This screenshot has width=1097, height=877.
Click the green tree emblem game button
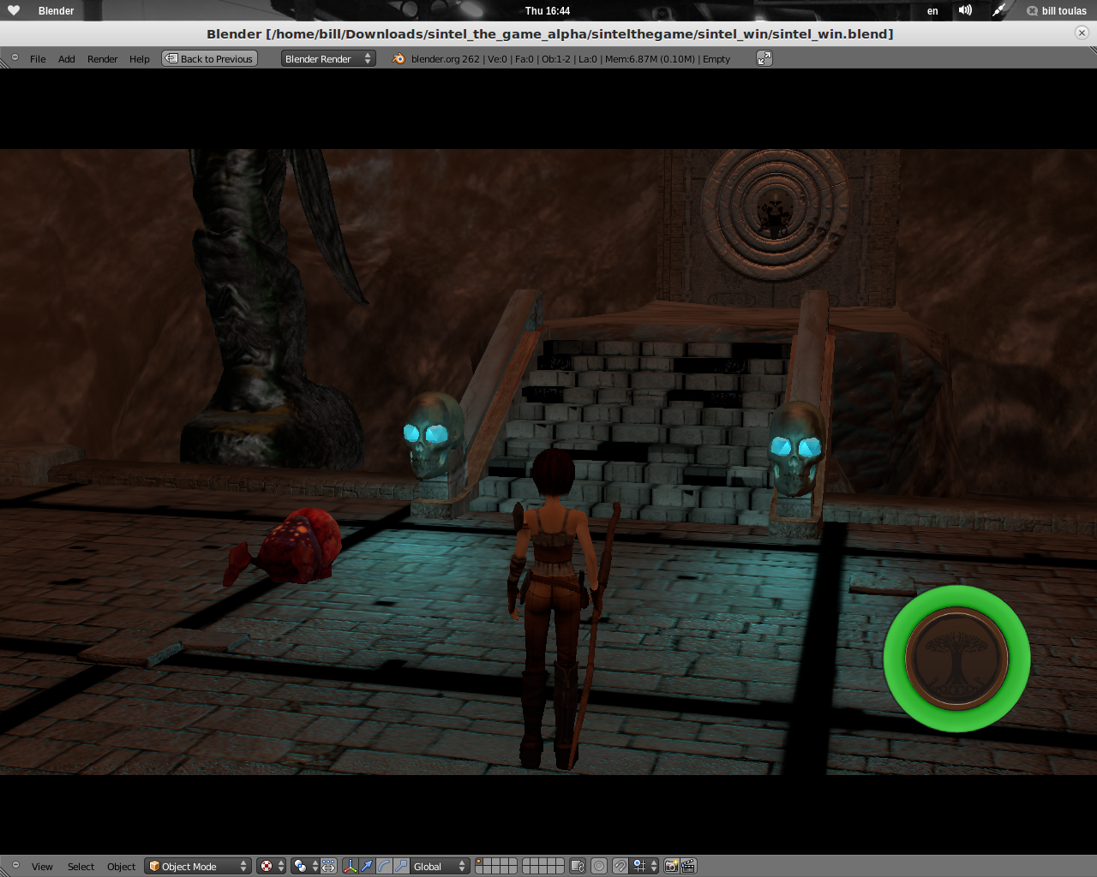(956, 658)
